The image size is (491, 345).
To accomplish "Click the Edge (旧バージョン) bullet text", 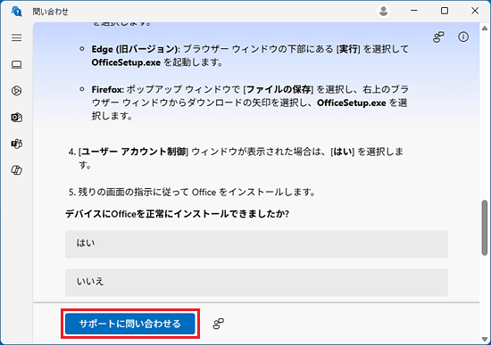I will (250, 55).
